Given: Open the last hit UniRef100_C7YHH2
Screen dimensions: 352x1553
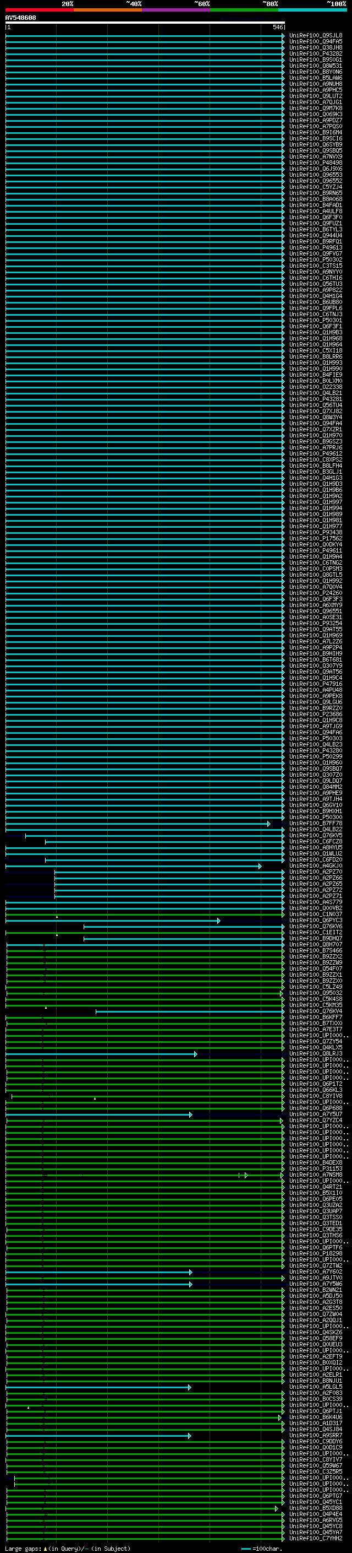Looking at the screenshot, I should 315,1538.
